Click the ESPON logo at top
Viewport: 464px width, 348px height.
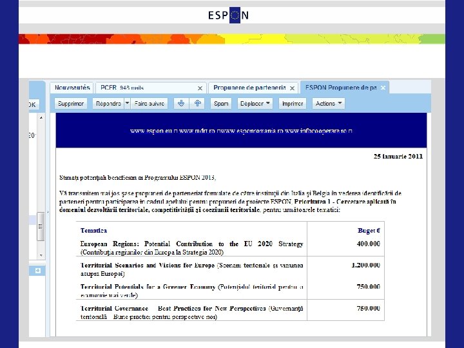pos(228,15)
